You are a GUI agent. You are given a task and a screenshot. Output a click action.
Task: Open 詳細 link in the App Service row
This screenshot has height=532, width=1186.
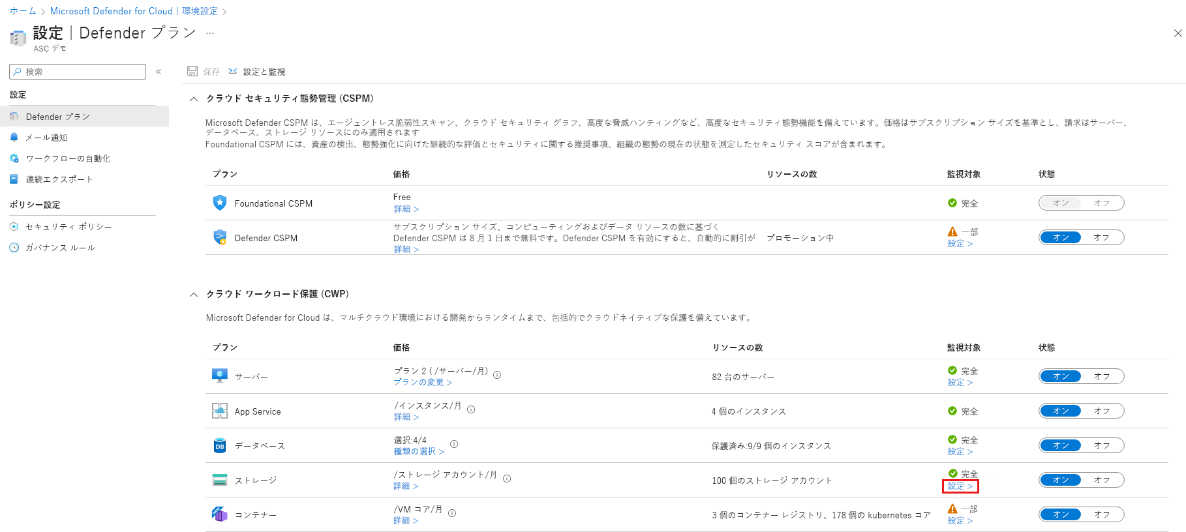pos(406,417)
